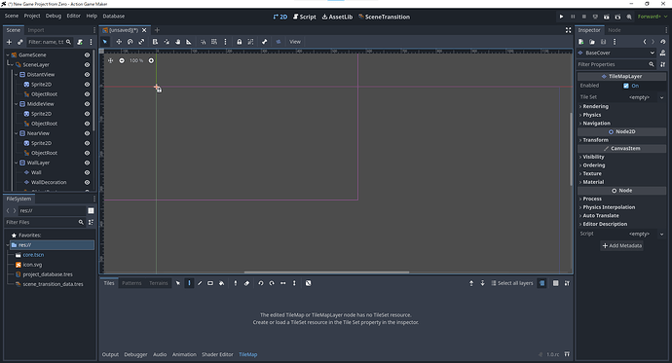Activate the Move Mode tool
The image size is (672, 363).
119,42
